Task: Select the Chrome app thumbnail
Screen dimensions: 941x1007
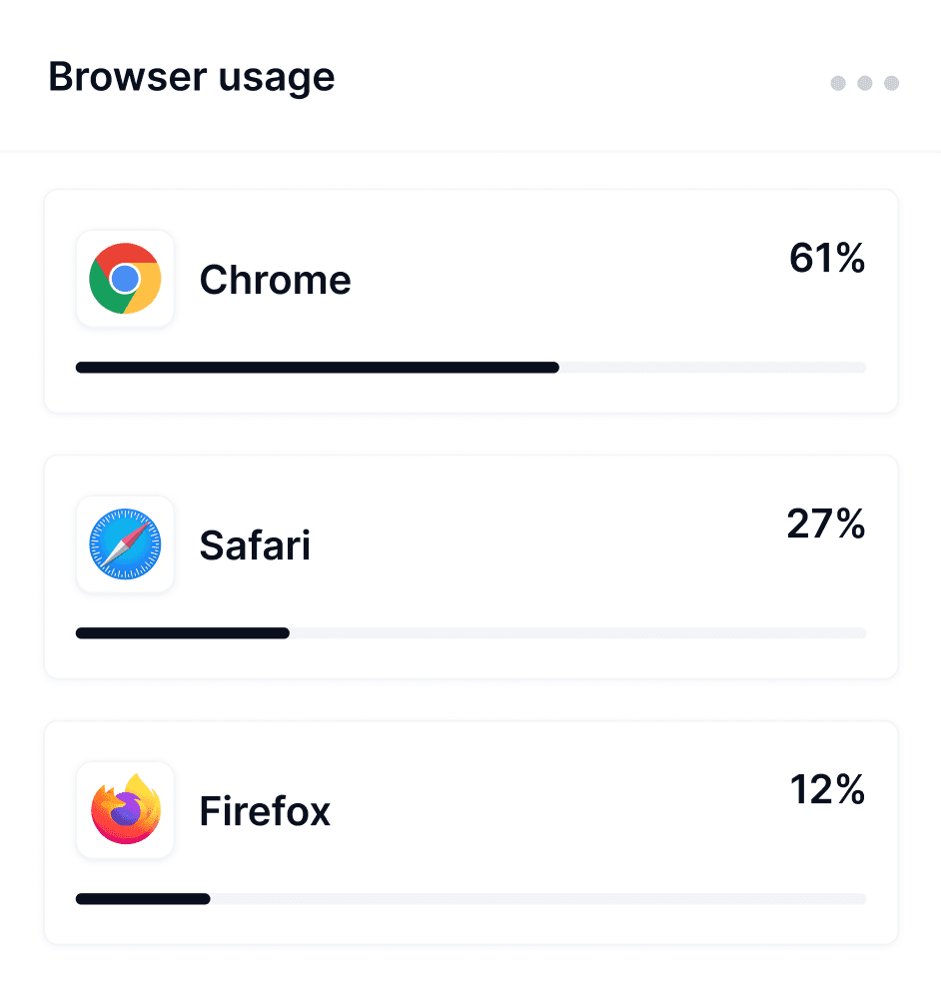Action: 125,279
